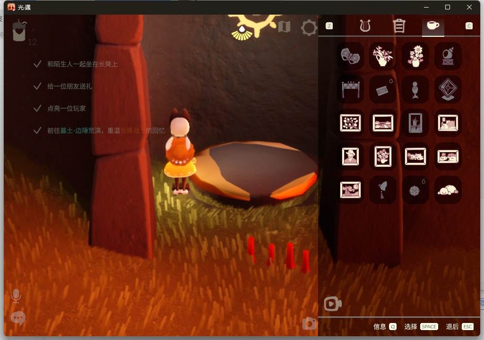Screen dimensions: 484x340
Task: Select the standing microphone prop
Action: 415,89
